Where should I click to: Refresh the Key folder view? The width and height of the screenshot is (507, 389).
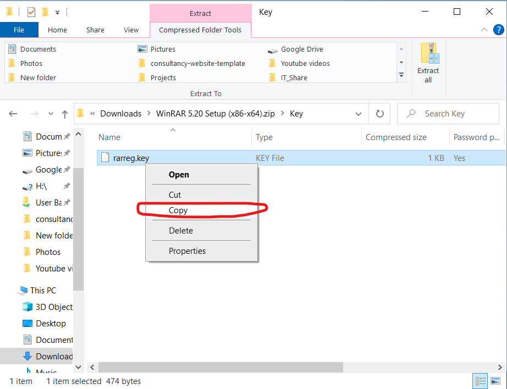[379, 114]
